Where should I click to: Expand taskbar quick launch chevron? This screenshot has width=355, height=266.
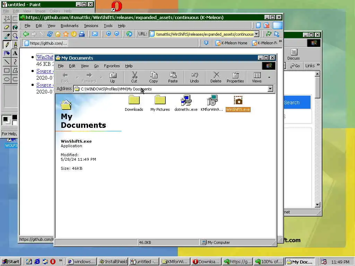click(60, 260)
